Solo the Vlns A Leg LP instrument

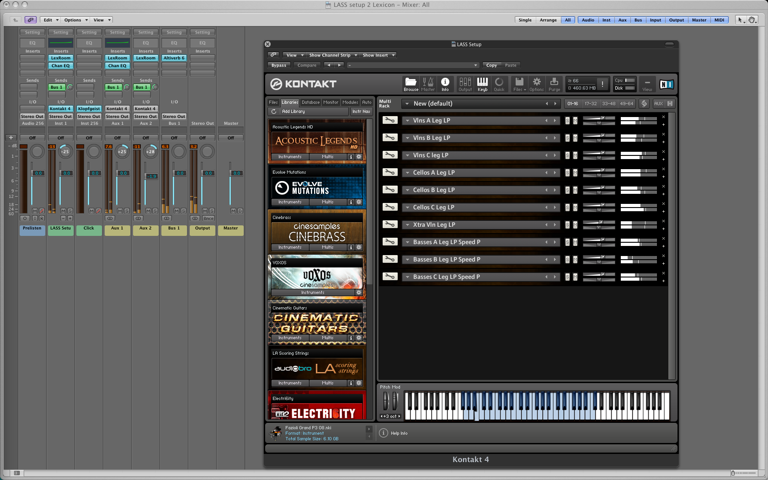[x=567, y=121]
